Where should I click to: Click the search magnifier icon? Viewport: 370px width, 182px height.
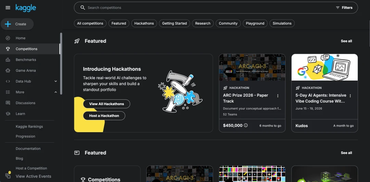point(83,8)
